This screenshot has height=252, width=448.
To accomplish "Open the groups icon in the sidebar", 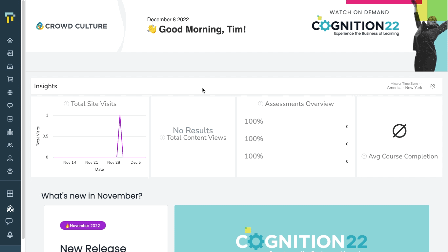I will (x=10, y=145).
